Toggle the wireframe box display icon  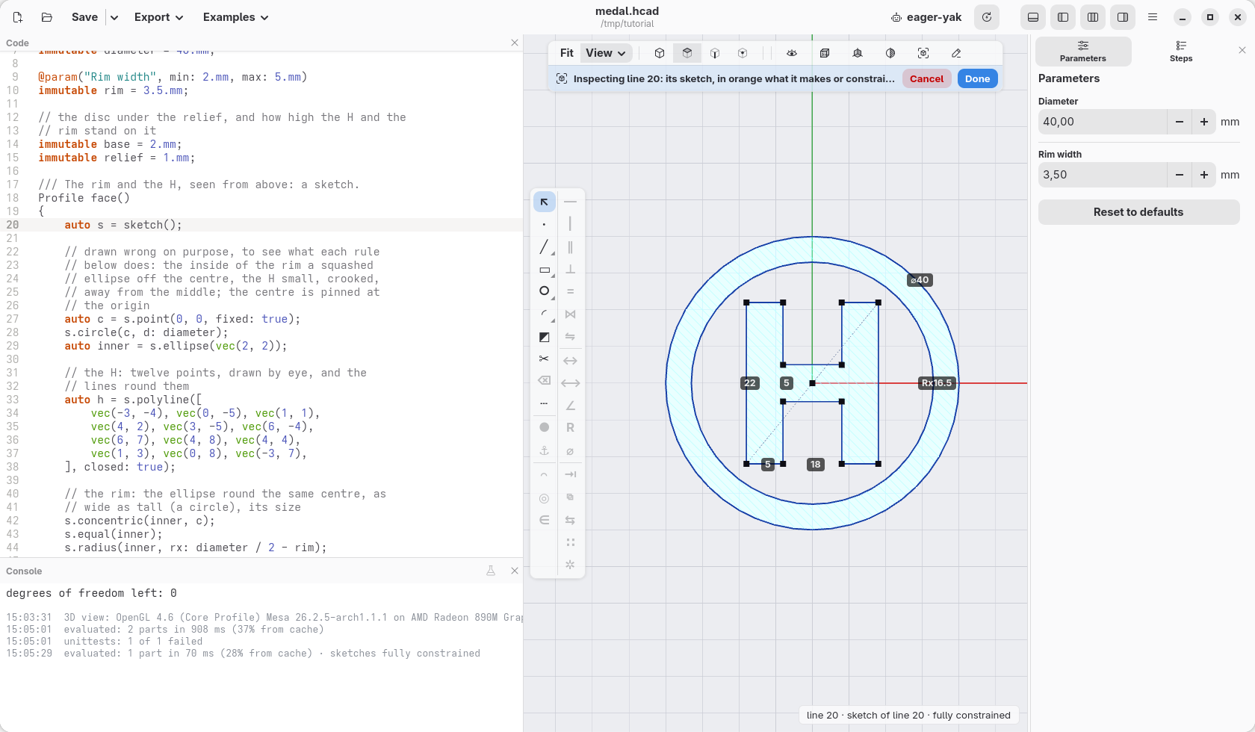point(825,53)
